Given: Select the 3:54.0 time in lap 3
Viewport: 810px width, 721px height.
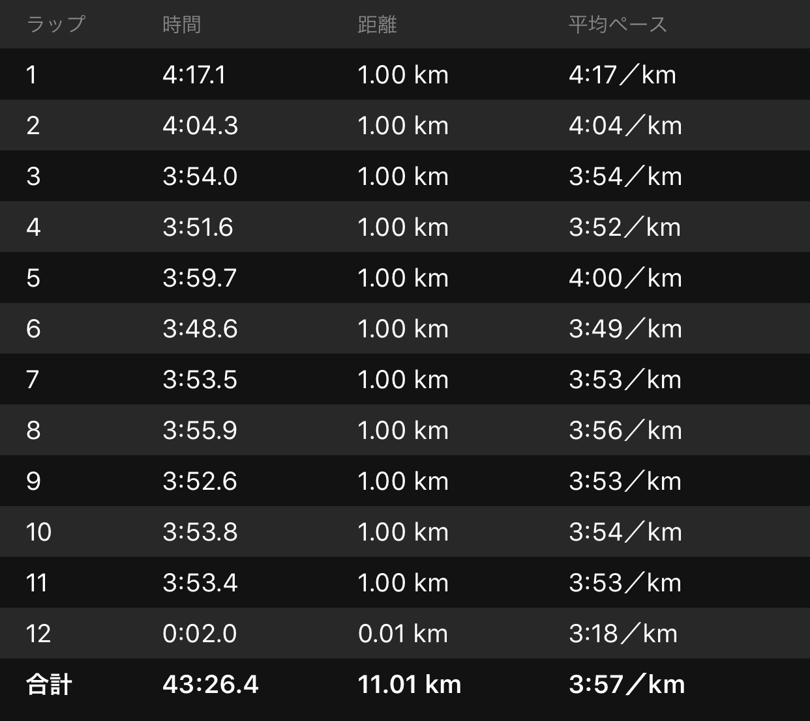Looking at the screenshot, I should click(200, 177).
